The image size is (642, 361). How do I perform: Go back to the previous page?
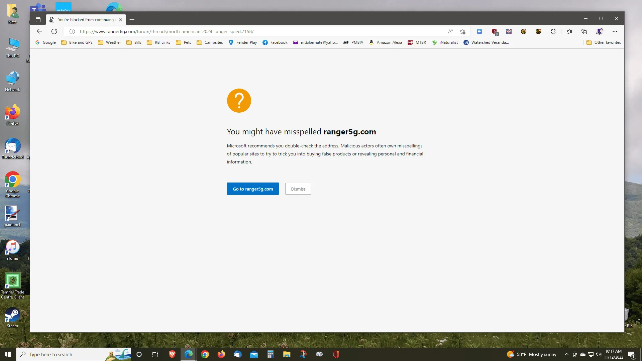39,31
